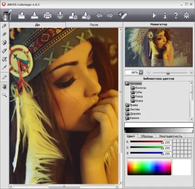This screenshot has width=195, height=189.
Task: Switch to the До tab
Action: [37, 25]
